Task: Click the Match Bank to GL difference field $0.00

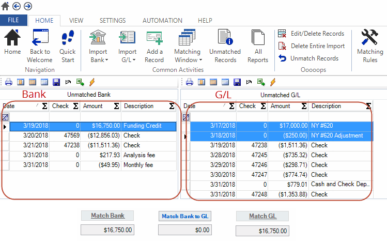Action: [x=185, y=230]
